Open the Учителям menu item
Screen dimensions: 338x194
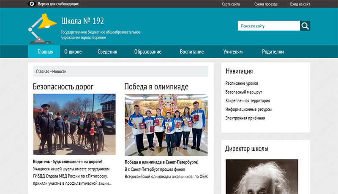click(233, 52)
